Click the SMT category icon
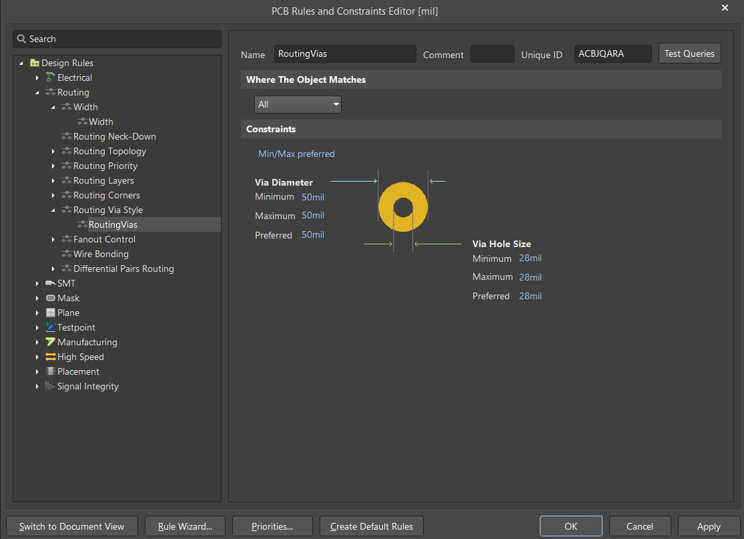 tap(50, 283)
